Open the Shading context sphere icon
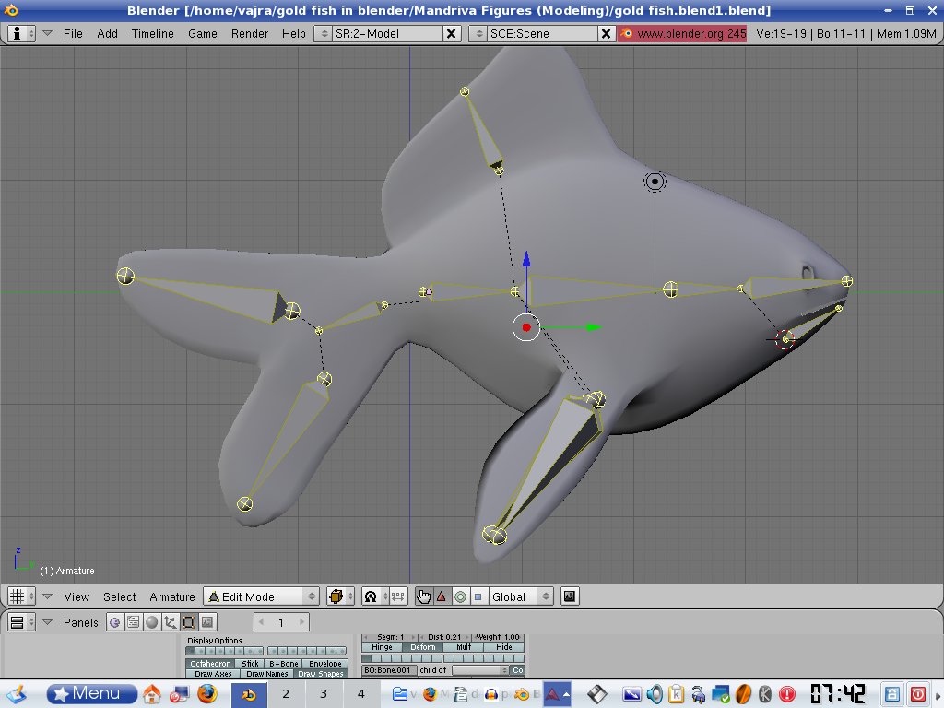Viewport: 944px width, 708px height. [151, 622]
